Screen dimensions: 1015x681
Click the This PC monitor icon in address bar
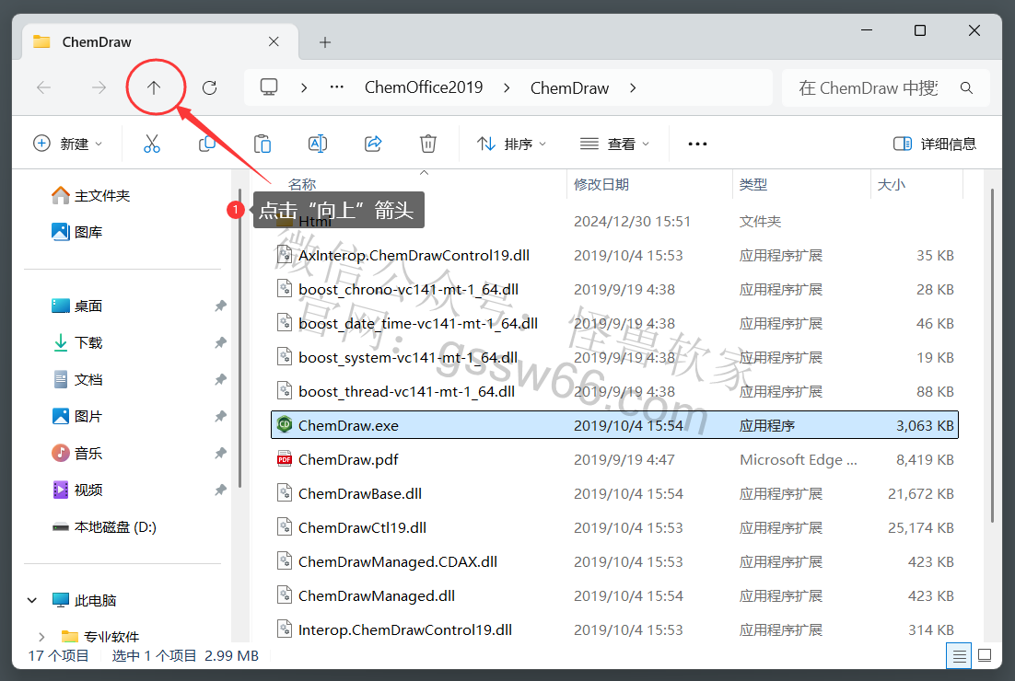pyautogui.click(x=269, y=87)
